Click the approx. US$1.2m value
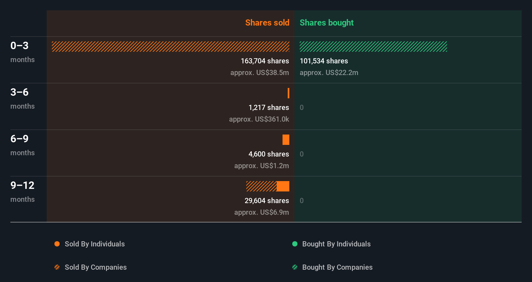532x282 pixels. (x=261, y=166)
